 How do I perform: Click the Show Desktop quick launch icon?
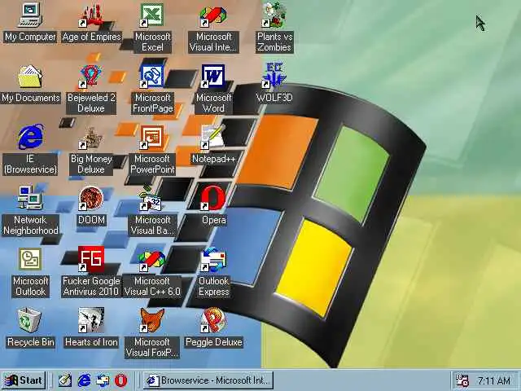coord(65,380)
